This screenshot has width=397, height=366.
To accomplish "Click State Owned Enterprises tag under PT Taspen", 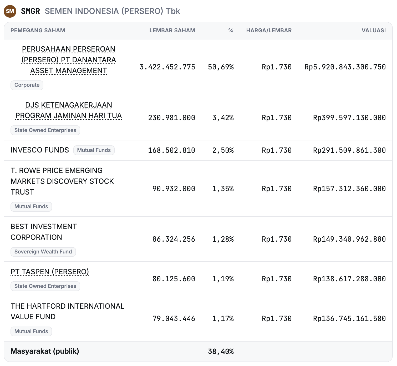I will click(45, 286).
